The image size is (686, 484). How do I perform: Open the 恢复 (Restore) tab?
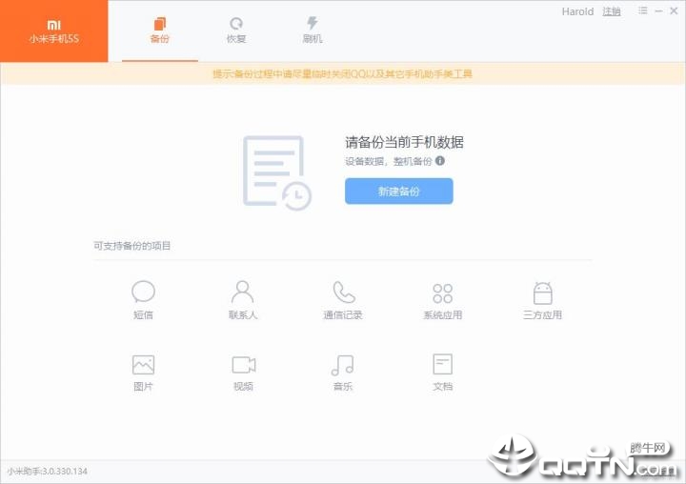(x=236, y=30)
